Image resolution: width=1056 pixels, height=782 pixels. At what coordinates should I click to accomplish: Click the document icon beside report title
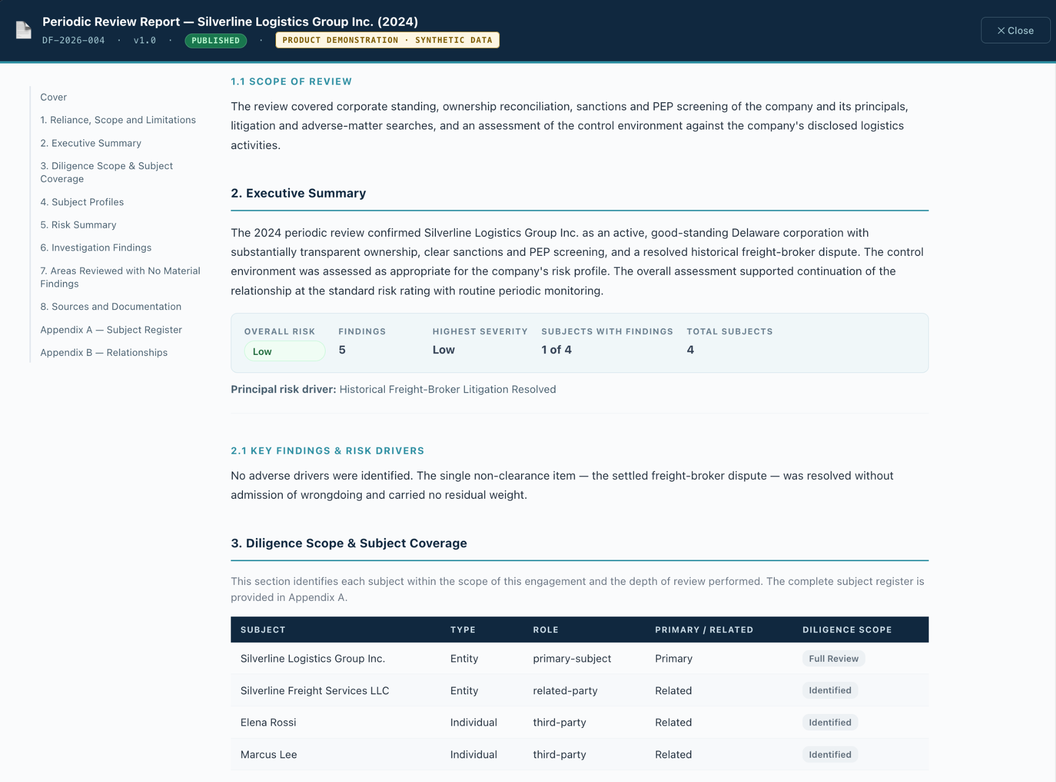[x=23, y=30]
